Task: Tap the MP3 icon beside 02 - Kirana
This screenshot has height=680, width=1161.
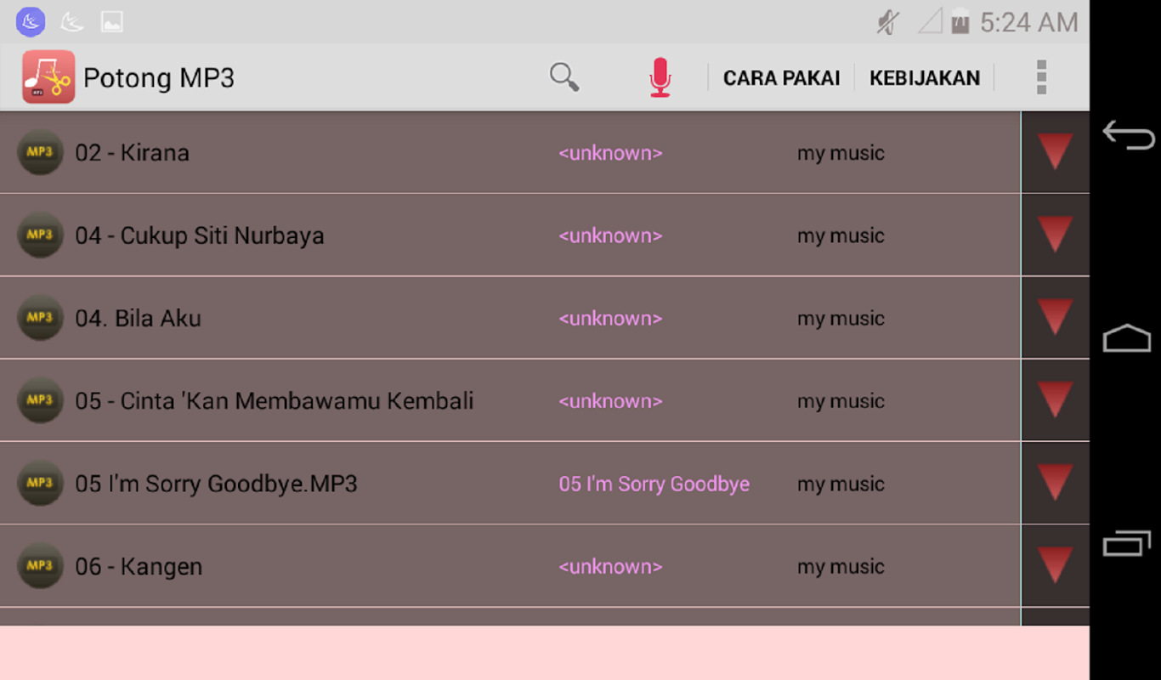Action: 40,152
